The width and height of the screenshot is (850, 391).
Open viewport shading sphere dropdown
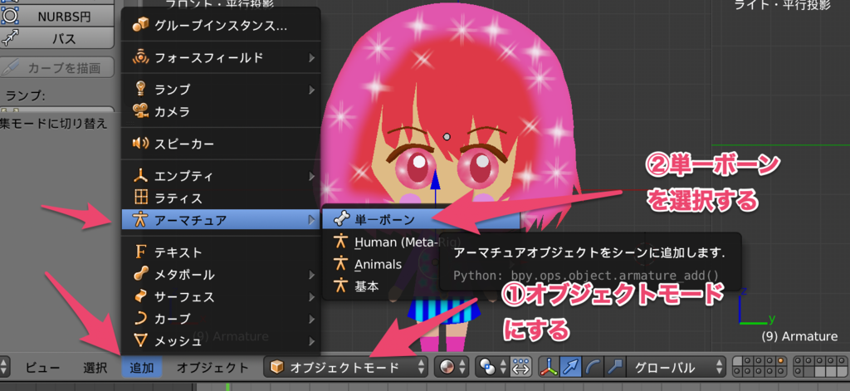pyautogui.click(x=451, y=367)
